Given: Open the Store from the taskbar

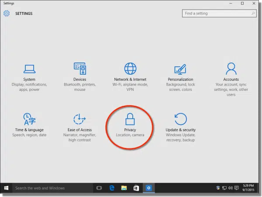Looking at the screenshot, I should coord(136,188).
